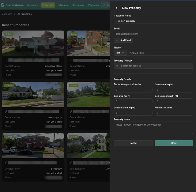The width and height of the screenshot is (196, 192).
Task: Save the new property
Action: pos(174,143)
